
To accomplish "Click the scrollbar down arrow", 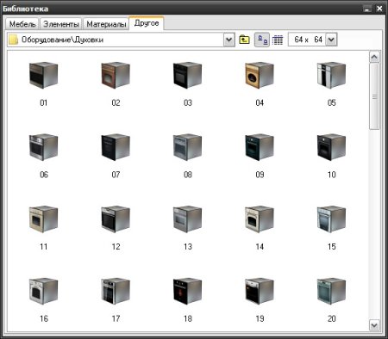I will 374,325.
